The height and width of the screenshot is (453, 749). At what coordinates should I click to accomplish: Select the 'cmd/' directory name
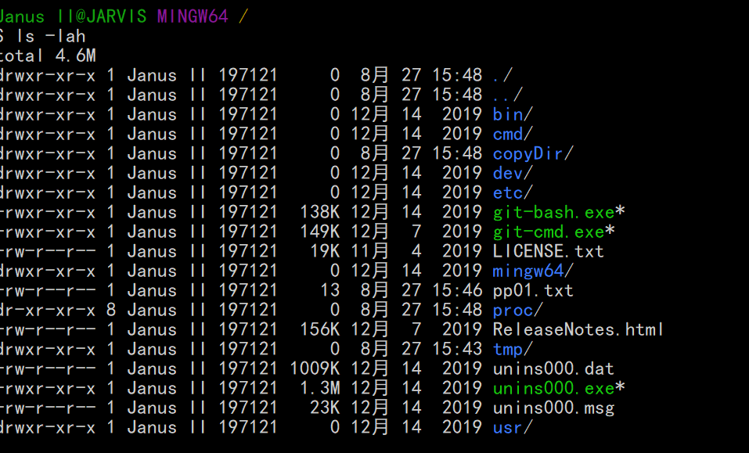pyautogui.click(x=513, y=134)
